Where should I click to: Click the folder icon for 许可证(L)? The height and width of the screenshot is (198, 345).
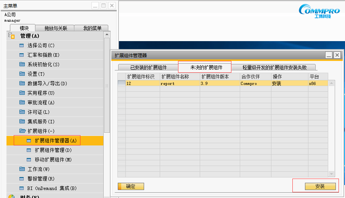coord(22,112)
